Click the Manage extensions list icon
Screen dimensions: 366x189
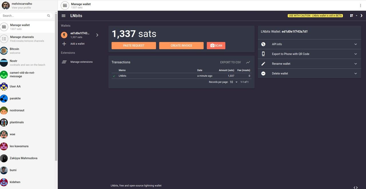point(64,62)
